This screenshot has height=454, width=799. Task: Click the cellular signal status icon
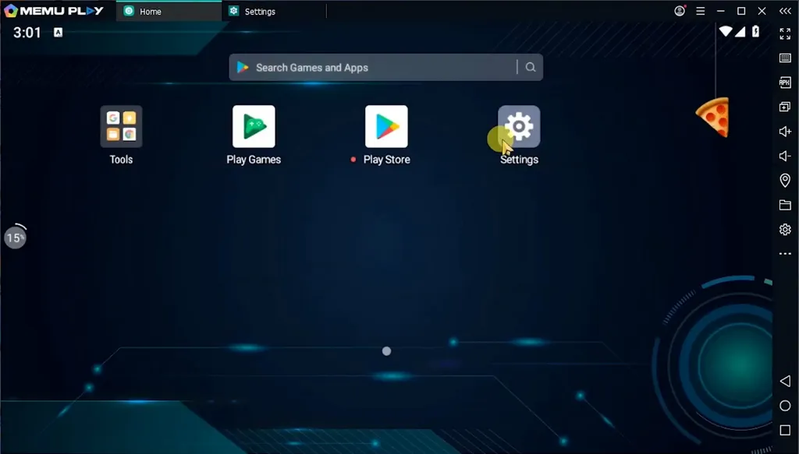[x=740, y=31]
